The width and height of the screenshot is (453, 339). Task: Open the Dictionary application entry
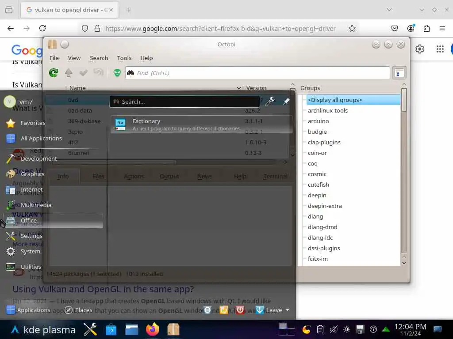point(202,124)
